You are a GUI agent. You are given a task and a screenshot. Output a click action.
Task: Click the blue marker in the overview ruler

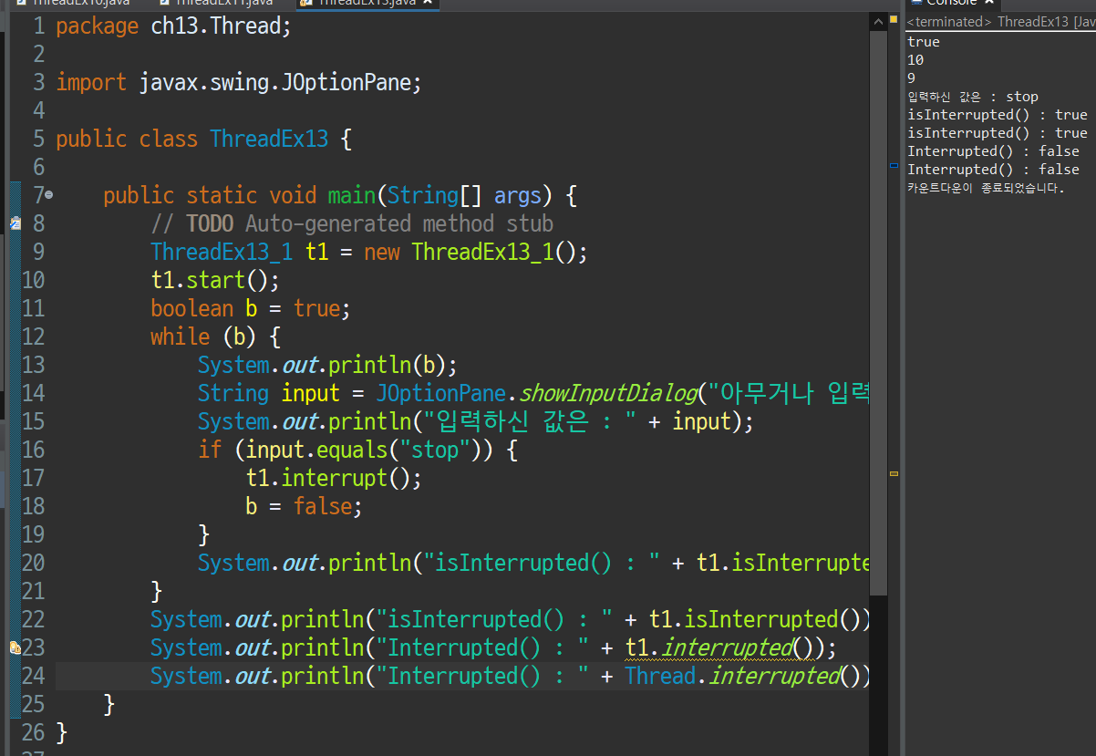coord(894,165)
